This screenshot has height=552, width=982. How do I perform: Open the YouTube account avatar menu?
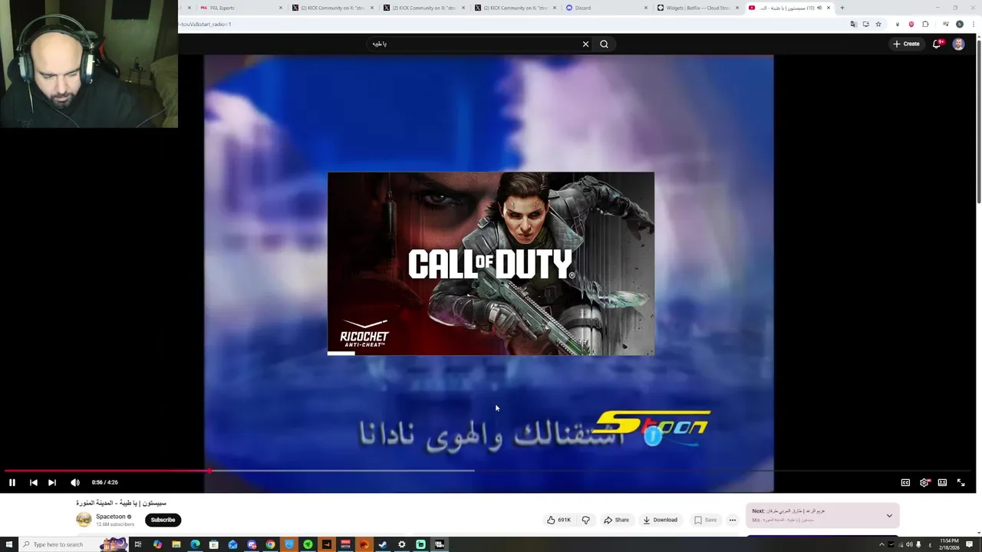tap(958, 44)
